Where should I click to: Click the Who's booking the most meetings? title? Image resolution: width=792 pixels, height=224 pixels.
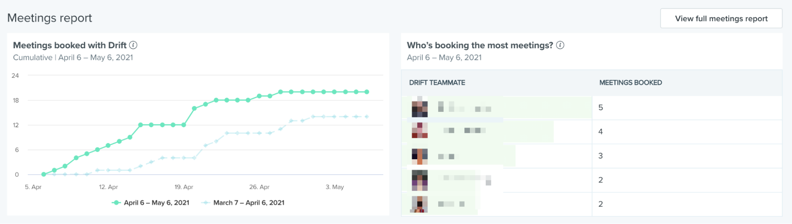[480, 45]
